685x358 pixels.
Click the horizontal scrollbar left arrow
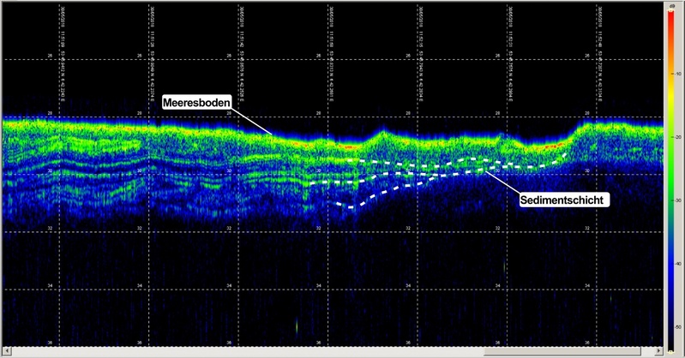4,351
